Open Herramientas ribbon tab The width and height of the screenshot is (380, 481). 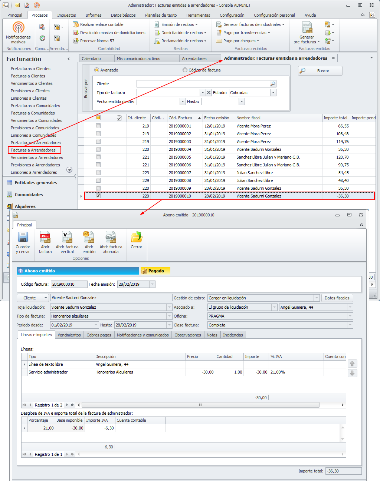tap(198, 15)
